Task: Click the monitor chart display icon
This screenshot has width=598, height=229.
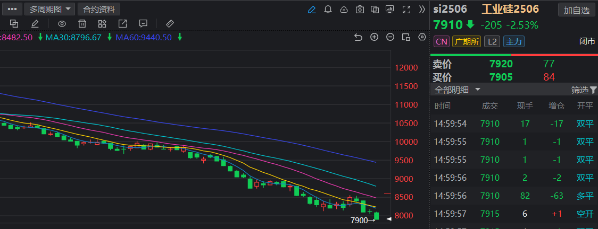Action: tap(390, 10)
